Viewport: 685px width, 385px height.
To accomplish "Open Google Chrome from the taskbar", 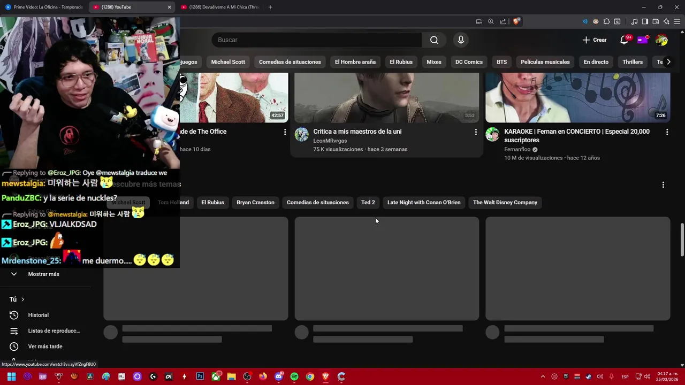I will tap(310, 376).
